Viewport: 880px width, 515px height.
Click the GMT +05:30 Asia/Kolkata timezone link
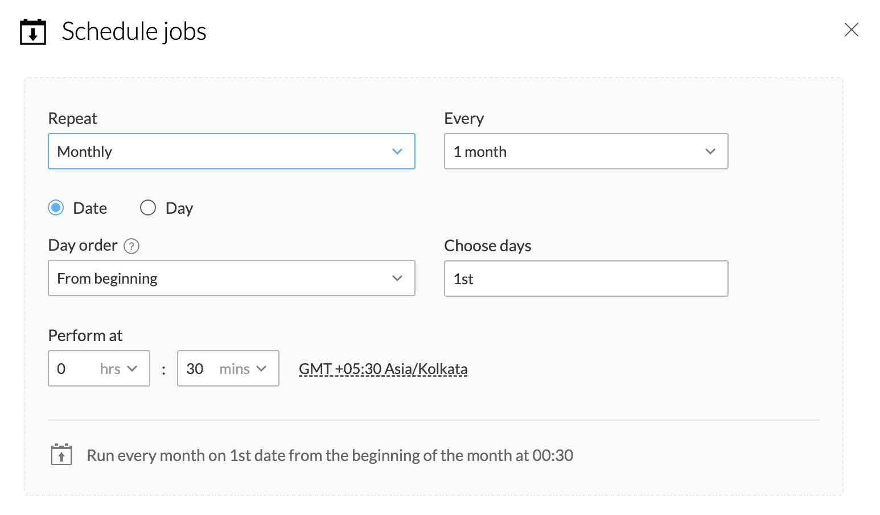point(383,369)
